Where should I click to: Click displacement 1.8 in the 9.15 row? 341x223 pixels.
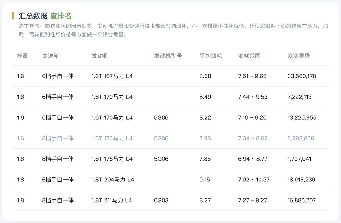21,180
